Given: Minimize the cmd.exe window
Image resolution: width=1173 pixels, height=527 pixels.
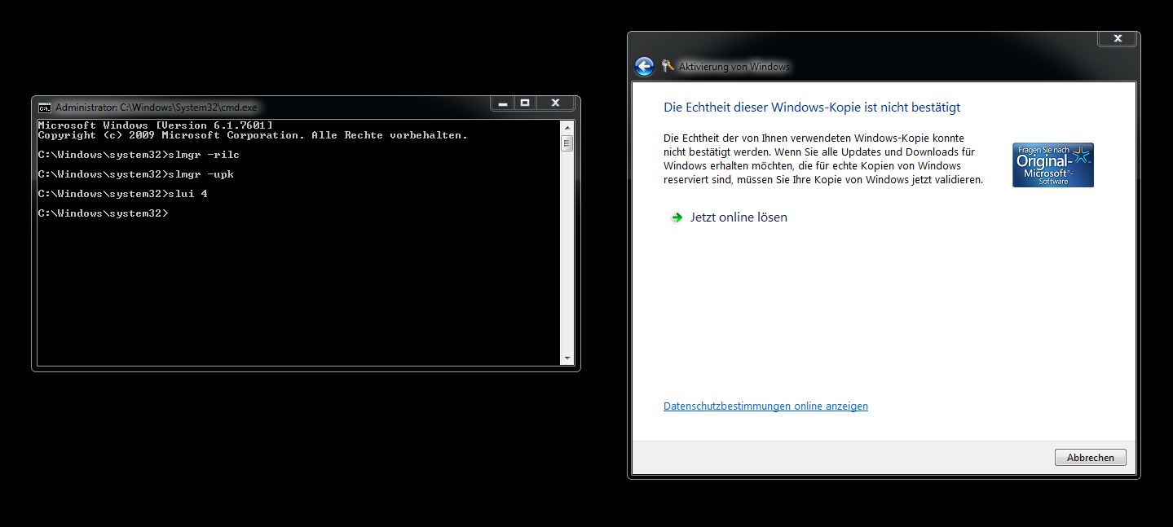Looking at the screenshot, I should [503, 103].
